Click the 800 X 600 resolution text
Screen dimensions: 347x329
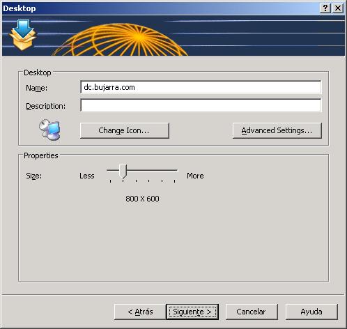[x=142, y=199]
